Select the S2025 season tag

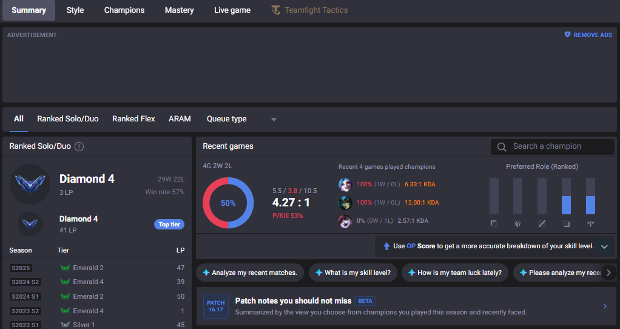21,268
